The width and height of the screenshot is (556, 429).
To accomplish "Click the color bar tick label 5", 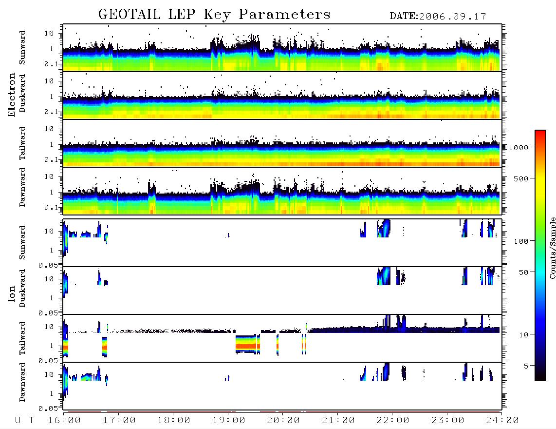I will coord(526,366).
